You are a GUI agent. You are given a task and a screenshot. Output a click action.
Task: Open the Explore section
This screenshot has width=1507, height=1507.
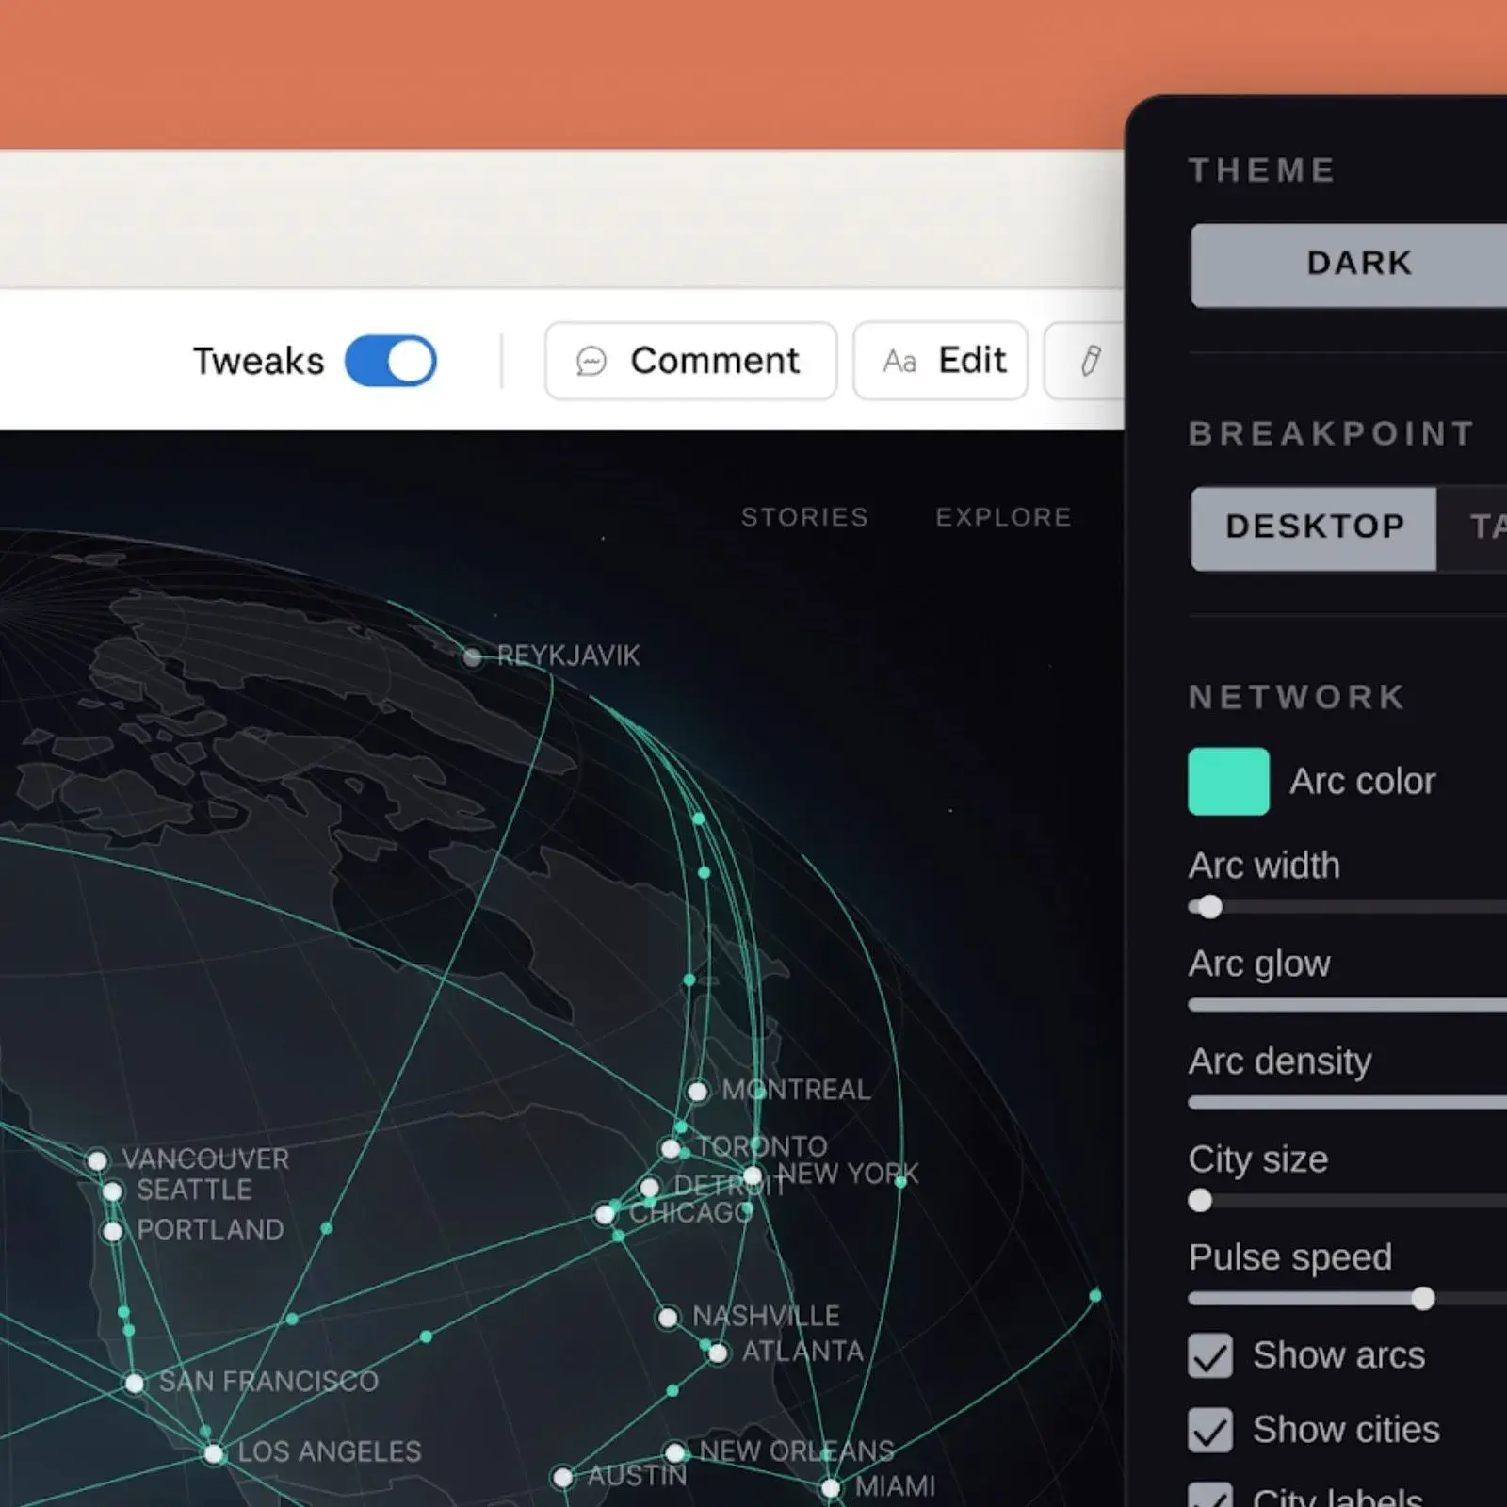[1002, 517]
